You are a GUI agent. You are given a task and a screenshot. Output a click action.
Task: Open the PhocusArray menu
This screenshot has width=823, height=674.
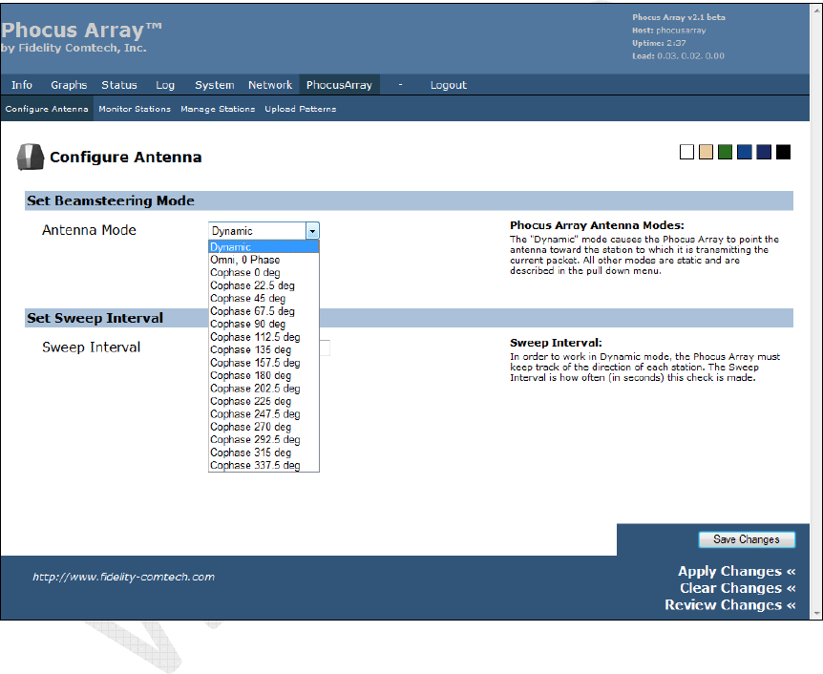point(339,85)
